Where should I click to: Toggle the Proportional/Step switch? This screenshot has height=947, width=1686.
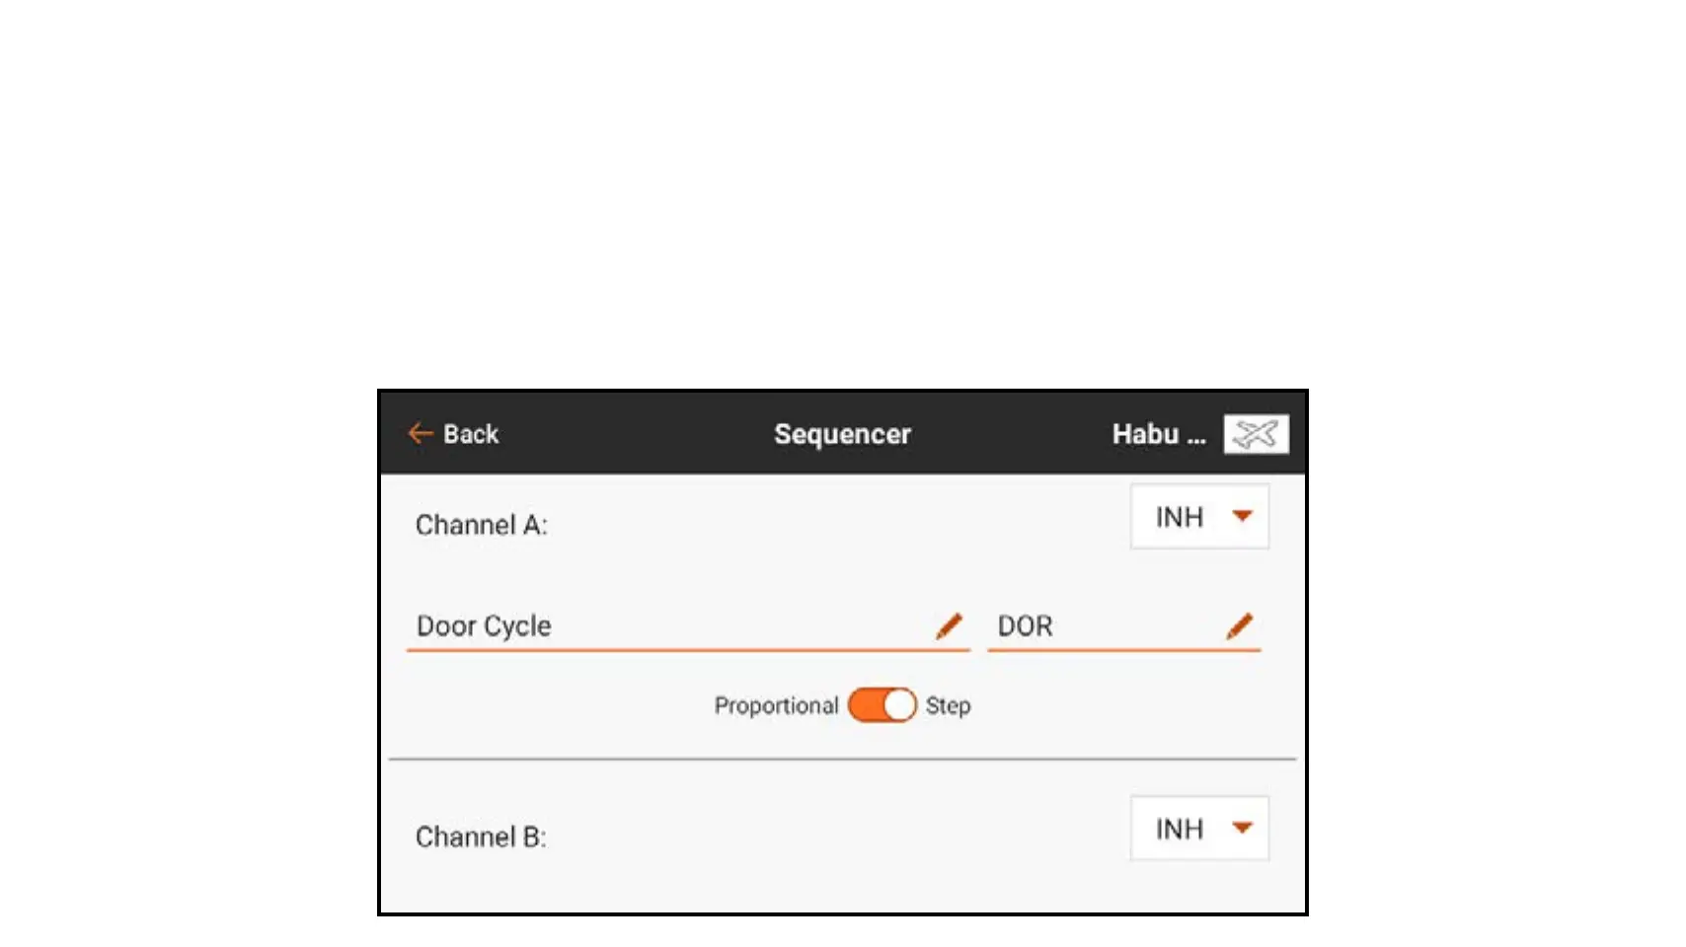click(x=881, y=705)
